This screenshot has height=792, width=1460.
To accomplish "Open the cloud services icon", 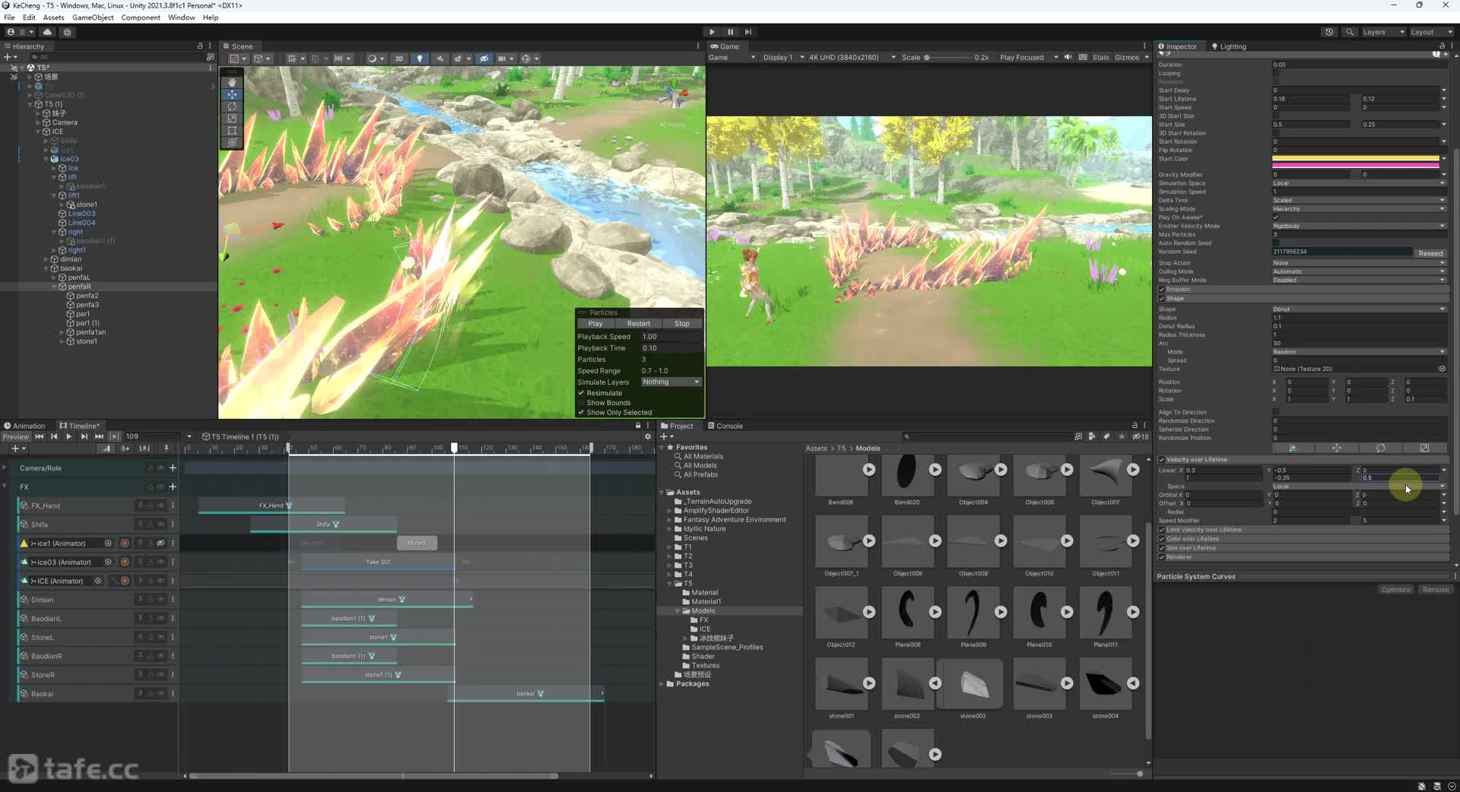I will coord(47,32).
